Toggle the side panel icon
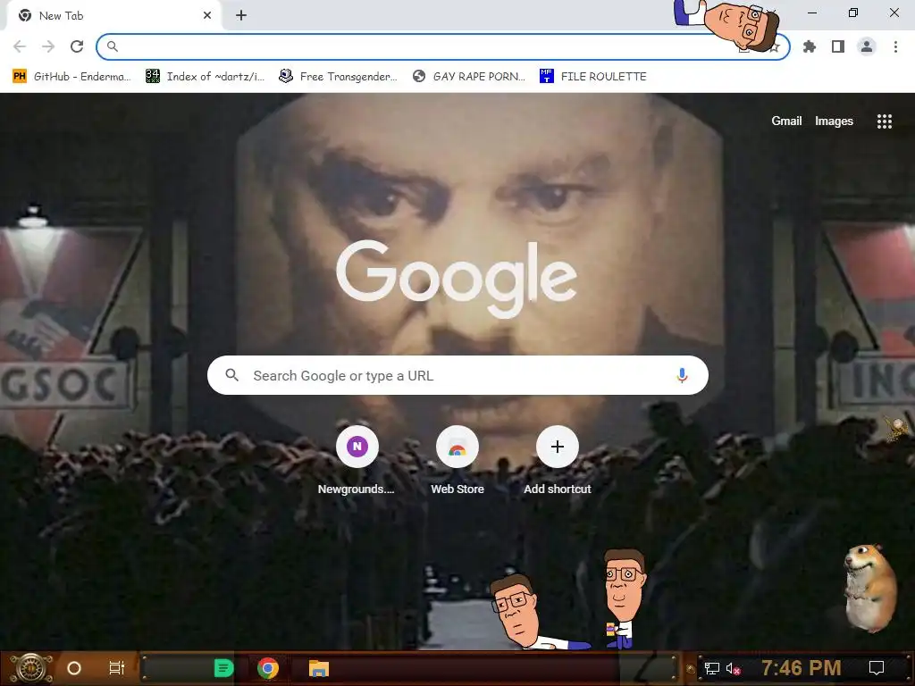The width and height of the screenshot is (915, 686). pyautogui.click(x=838, y=46)
